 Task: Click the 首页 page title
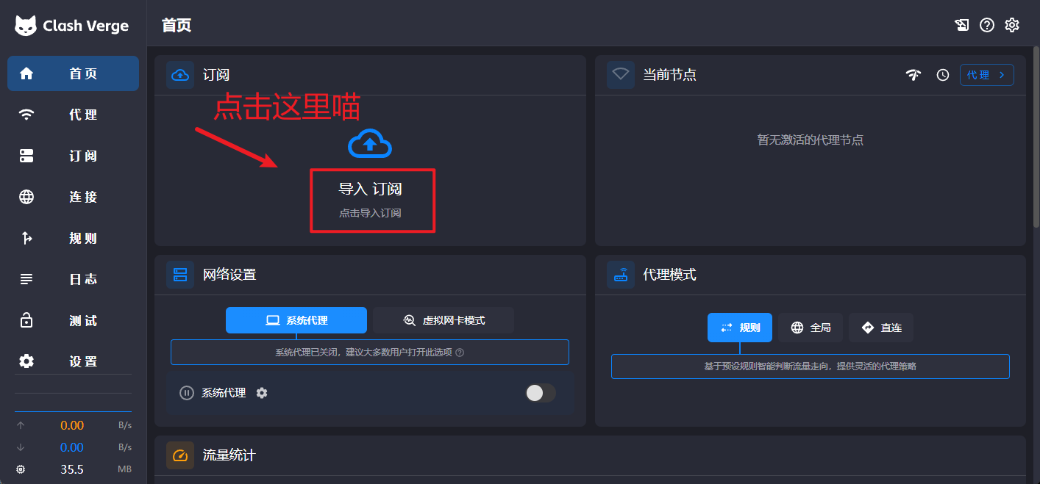(x=177, y=25)
